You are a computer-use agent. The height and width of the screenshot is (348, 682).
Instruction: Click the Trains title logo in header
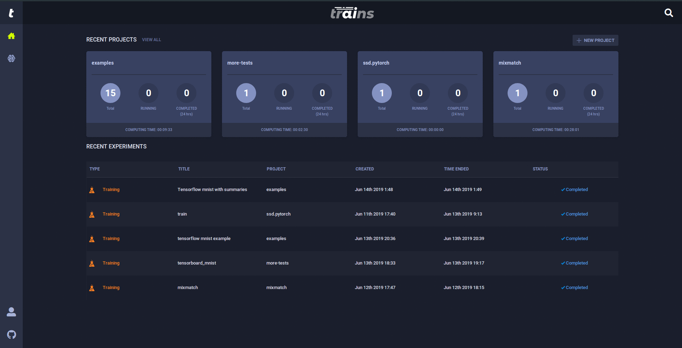352,13
